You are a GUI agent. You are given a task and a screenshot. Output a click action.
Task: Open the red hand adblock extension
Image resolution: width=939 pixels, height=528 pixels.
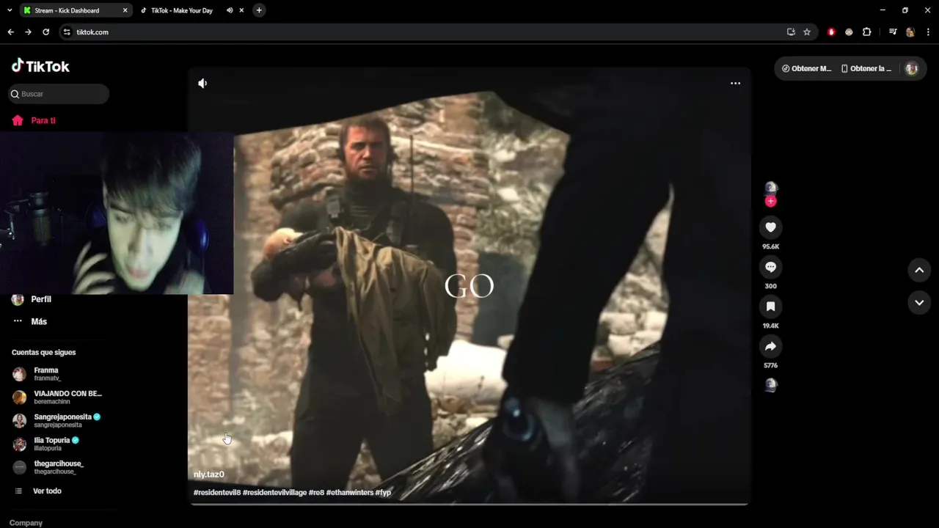pyautogui.click(x=831, y=32)
